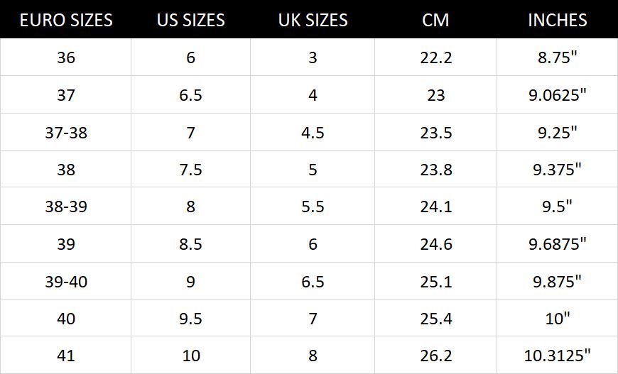Click Euro size 36 cell
Image resolution: width=618 pixels, height=374 pixels.
[66, 57]
